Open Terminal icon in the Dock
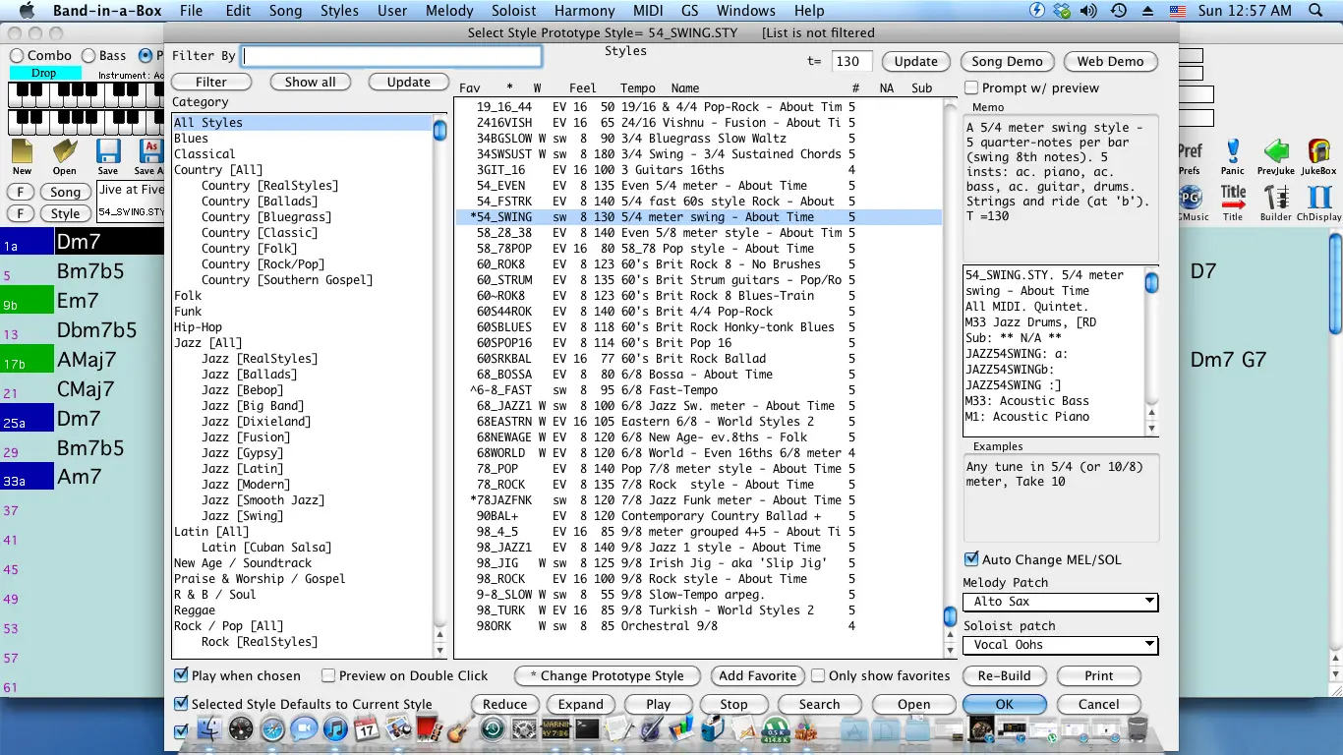Viewport: 1343px width, 755px height. point(587,728)
